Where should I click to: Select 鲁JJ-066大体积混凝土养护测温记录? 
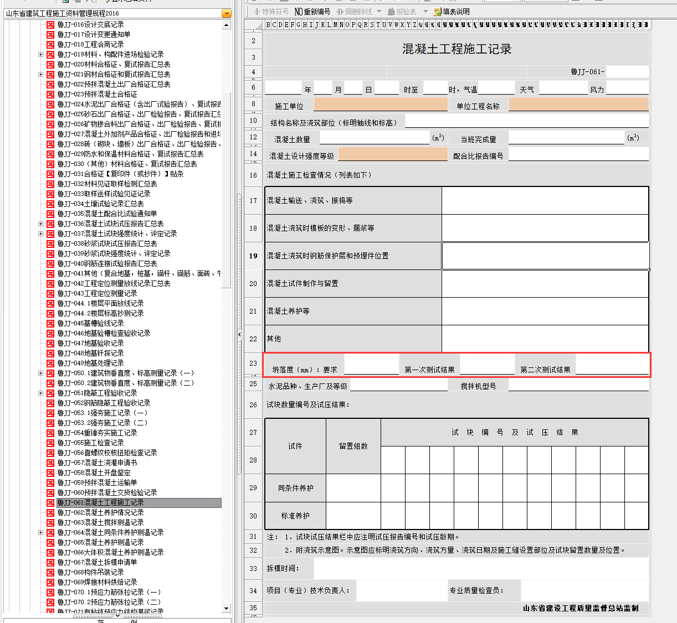110,552
